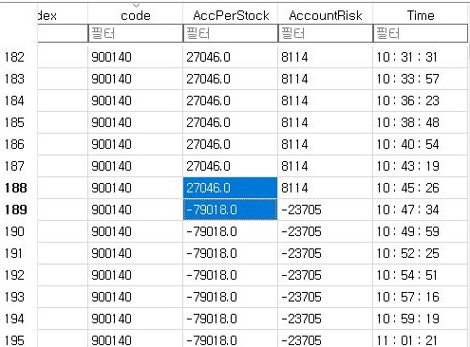Click the Time cell 10 : 52 : 25

(x=421, y=253)
